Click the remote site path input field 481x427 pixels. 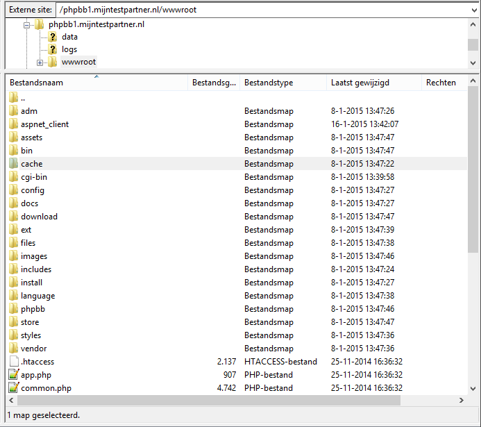click(x=262, y=10)
